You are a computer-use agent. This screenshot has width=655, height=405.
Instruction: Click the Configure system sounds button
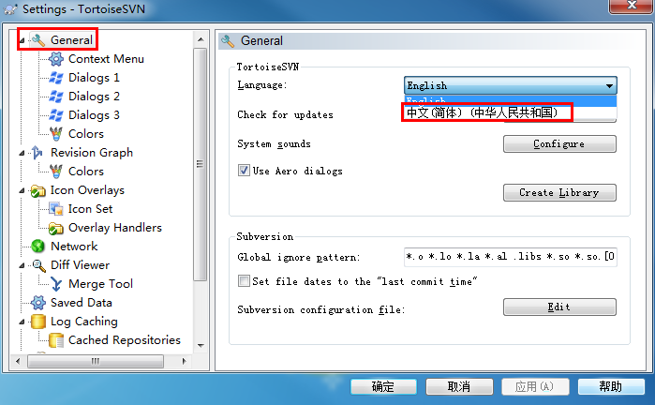559,143
